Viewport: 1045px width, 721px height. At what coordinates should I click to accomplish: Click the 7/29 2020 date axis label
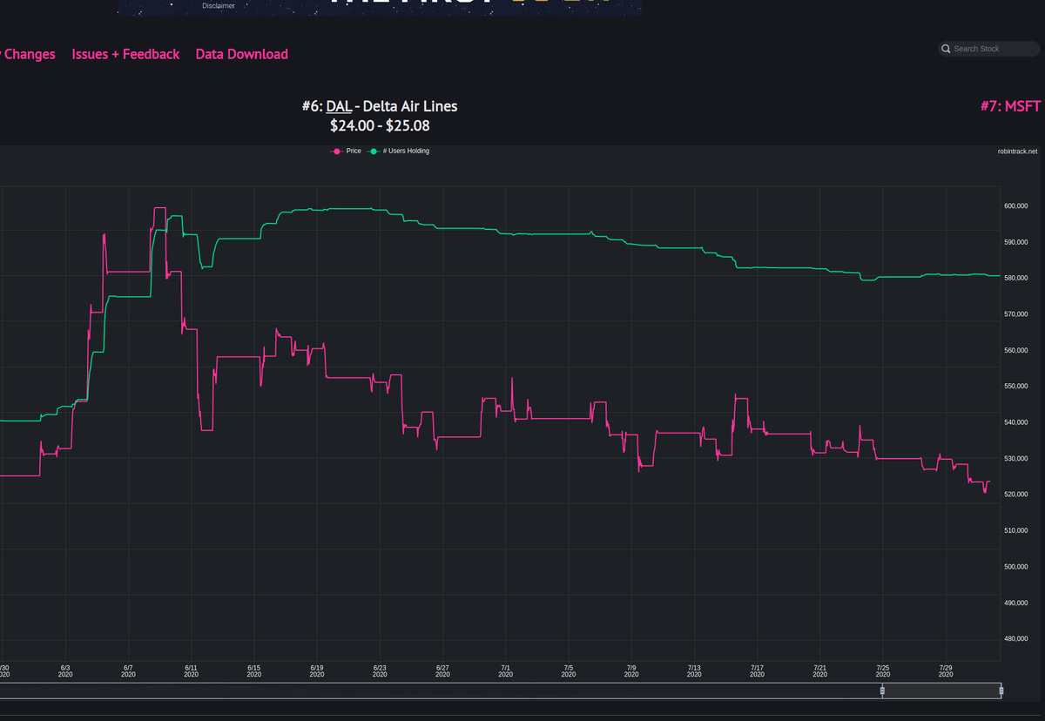tap(946, 670)
